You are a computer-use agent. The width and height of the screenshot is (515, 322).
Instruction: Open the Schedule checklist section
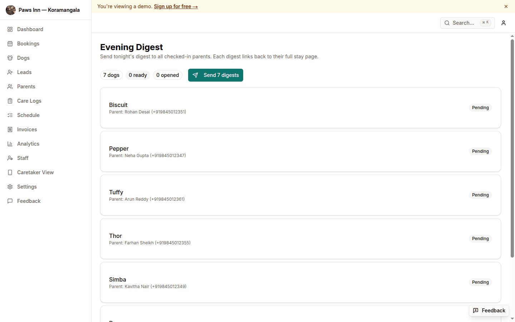click(x=28, y=115)
